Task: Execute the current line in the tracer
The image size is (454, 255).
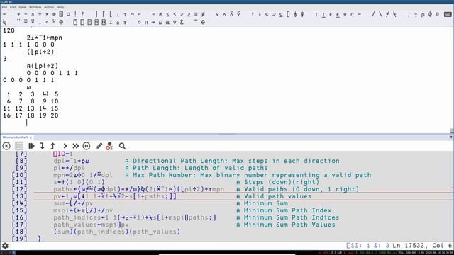Action: tap(31, 146)
